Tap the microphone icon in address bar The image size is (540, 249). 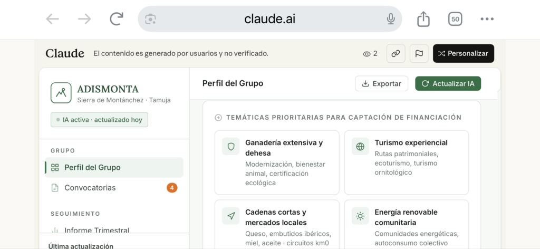391,19
